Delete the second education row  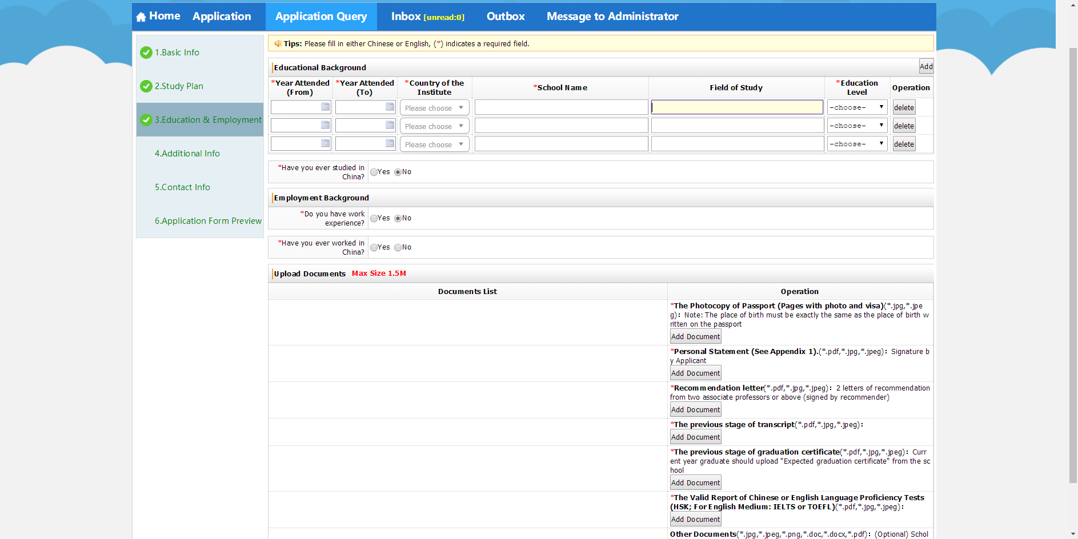904,126
